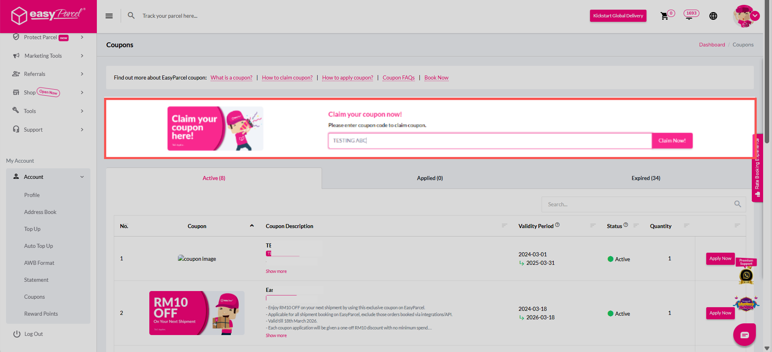Click the Marketing Tools megaphone icon
The width and height of the screenshot is (772, 352).
16,56
